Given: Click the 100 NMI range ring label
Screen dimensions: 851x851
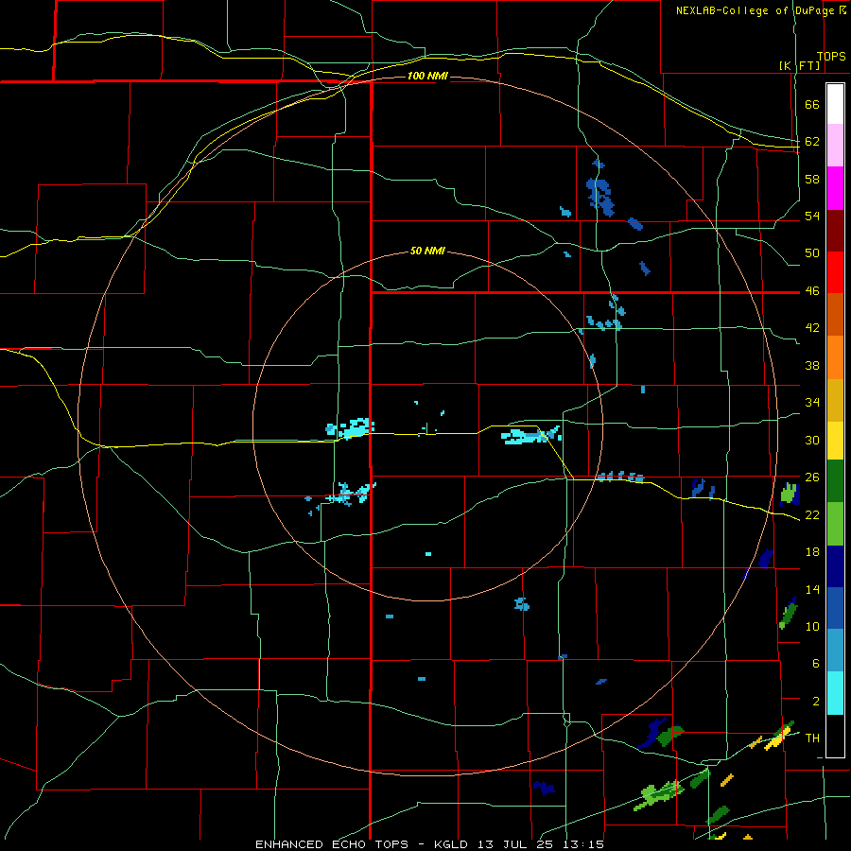Looking at the screenshot, I should point(427,76).
